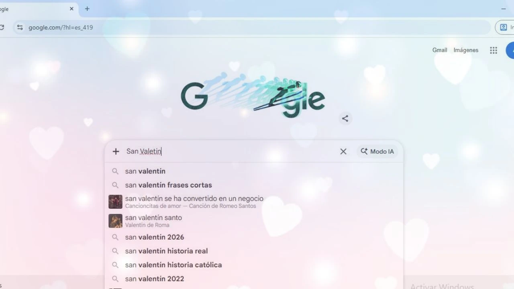
Task: Choose the 'san valentín 2026' suggestion
Action: (155, 237)
